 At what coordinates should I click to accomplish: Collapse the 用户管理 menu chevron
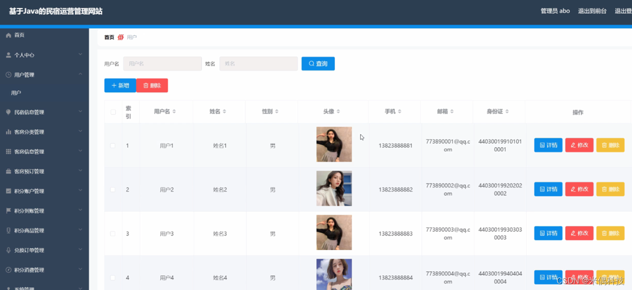coord(80,74)
